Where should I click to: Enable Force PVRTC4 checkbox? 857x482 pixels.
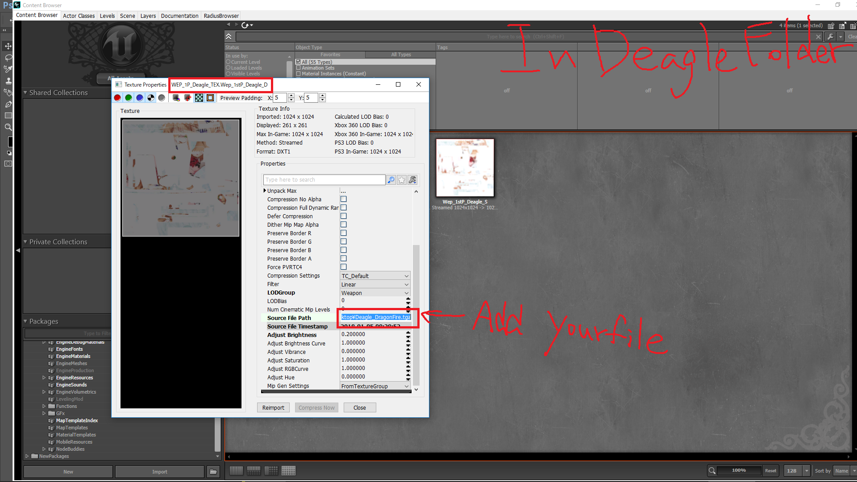click(344, 267)
